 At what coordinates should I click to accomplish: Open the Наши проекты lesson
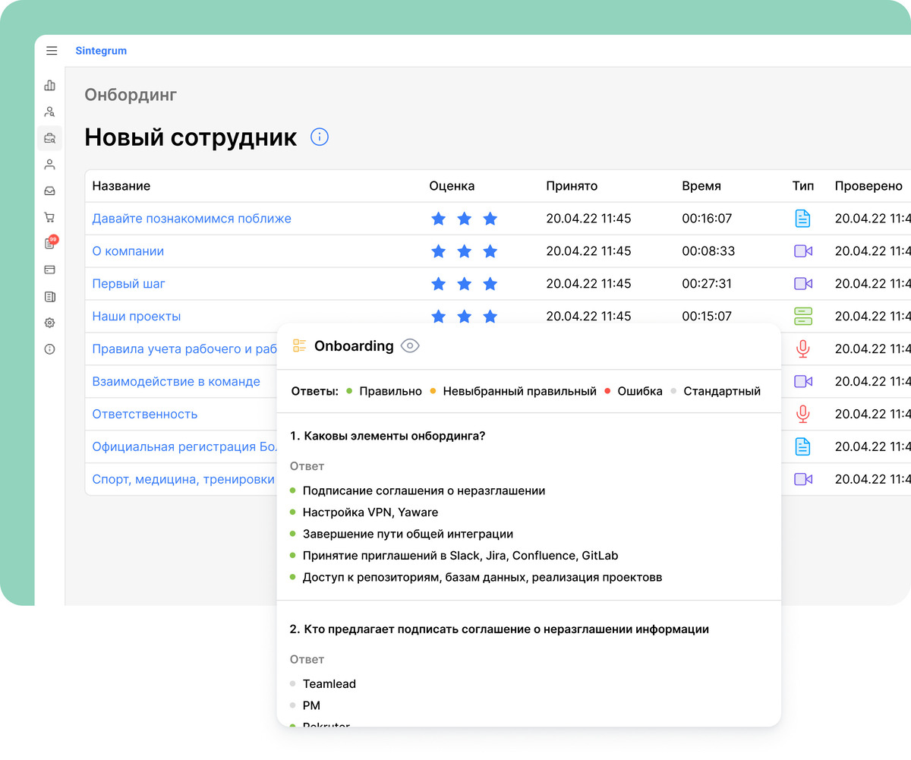[137, 317]
